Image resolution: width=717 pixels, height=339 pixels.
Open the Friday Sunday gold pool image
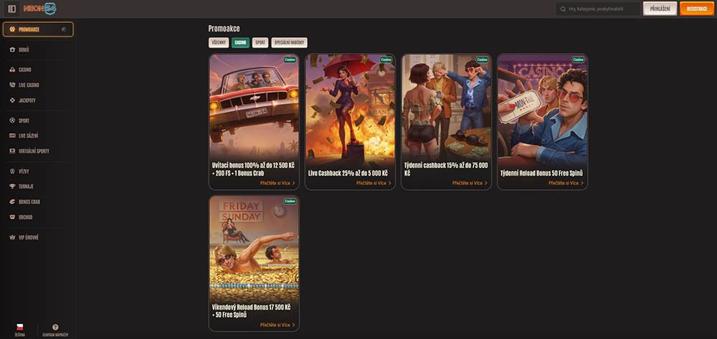pyautogui.click(x=254, y=248)
